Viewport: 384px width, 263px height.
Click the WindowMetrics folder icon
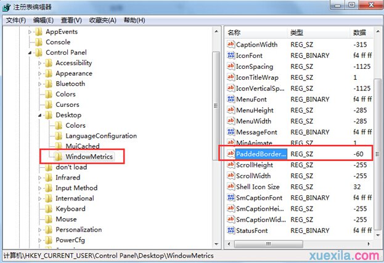(59, 157)
